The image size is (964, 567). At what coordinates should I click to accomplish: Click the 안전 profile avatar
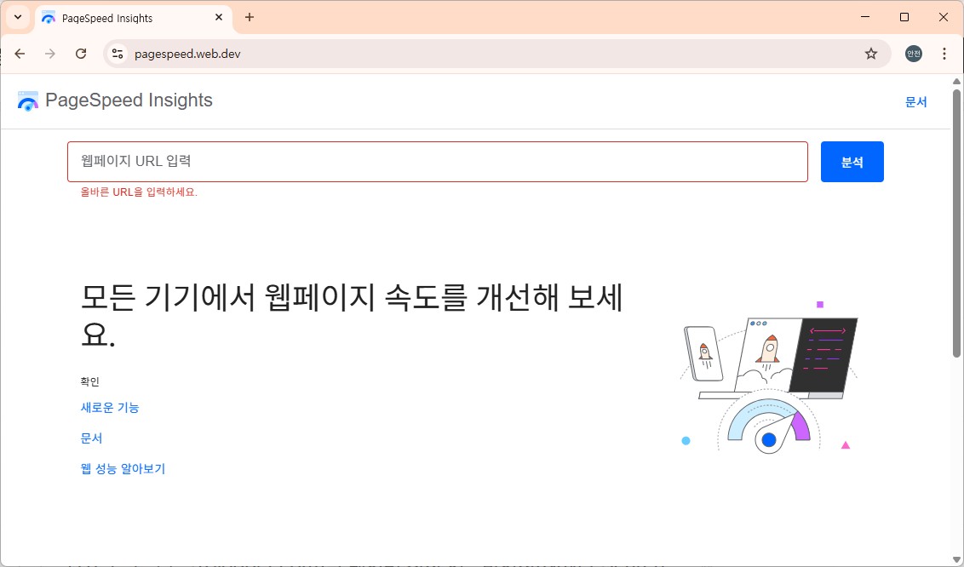911,53
